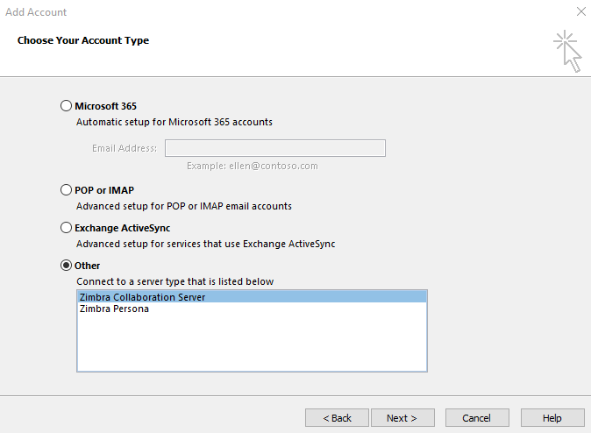Go back with the Back button
The width and height of the screenshot is (591, 433).
(337, 418)
